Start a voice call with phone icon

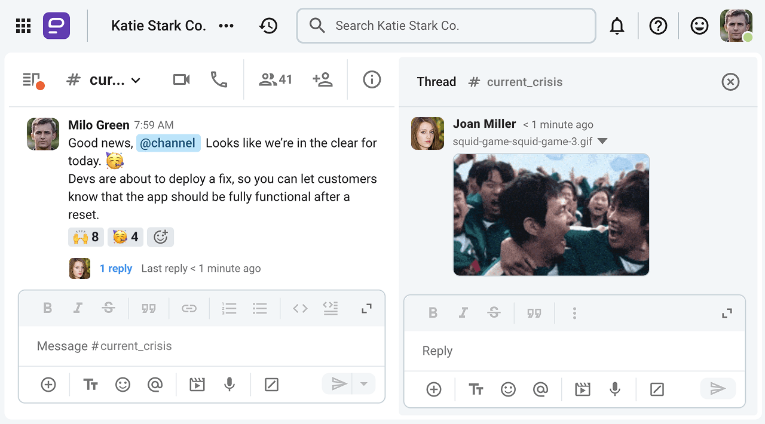[x=219, y=79]
